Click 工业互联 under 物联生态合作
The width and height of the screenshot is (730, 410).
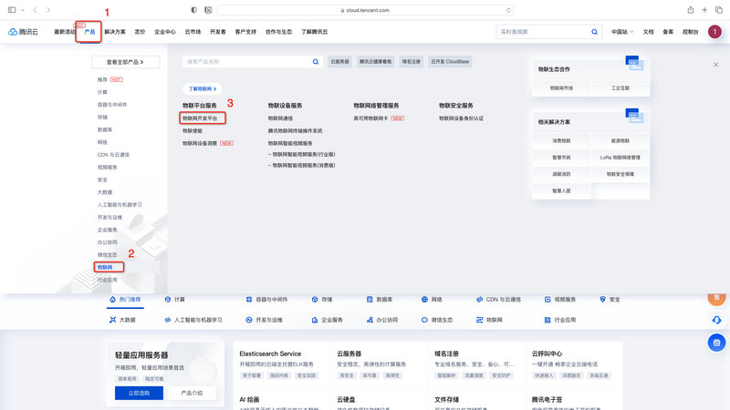[x=620, y=87]
